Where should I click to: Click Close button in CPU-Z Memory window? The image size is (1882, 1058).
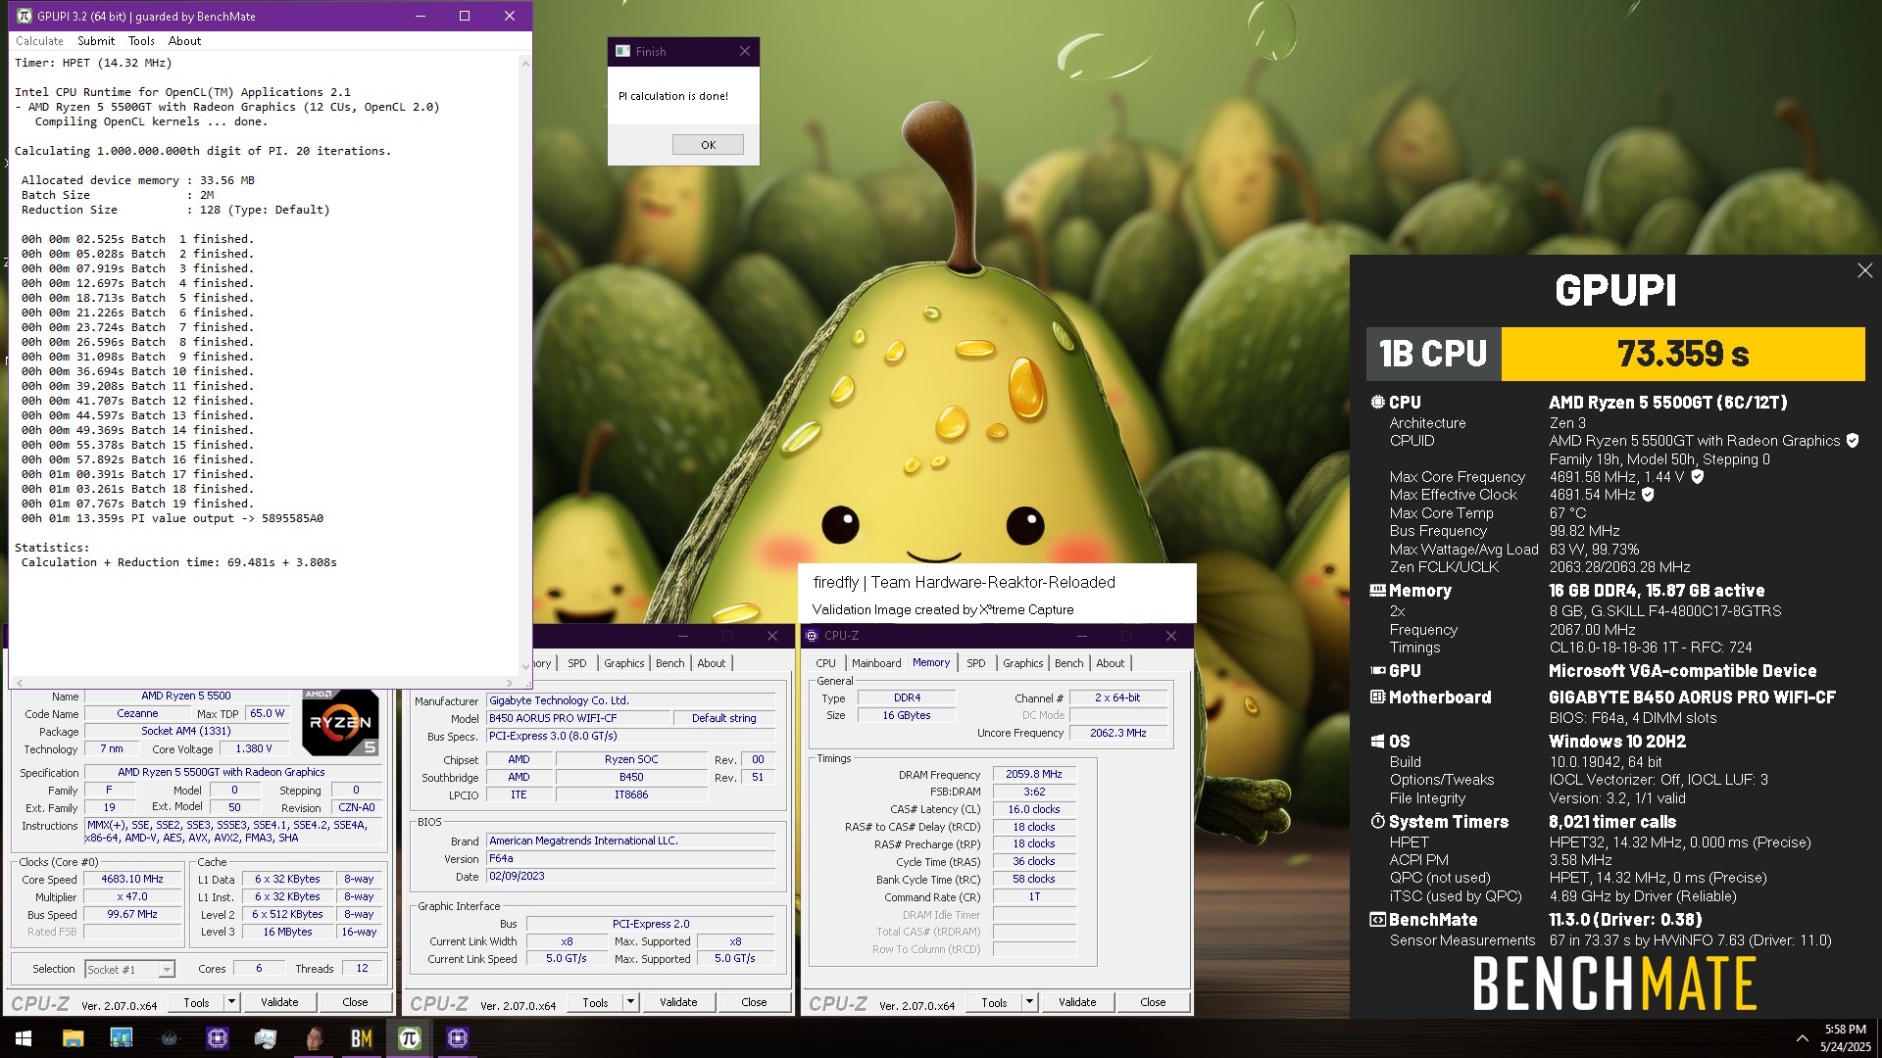point(1153,1002)
